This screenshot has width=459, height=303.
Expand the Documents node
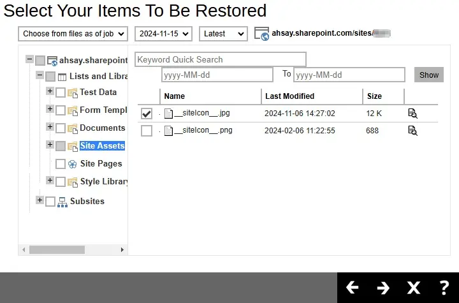pos(50,127)
